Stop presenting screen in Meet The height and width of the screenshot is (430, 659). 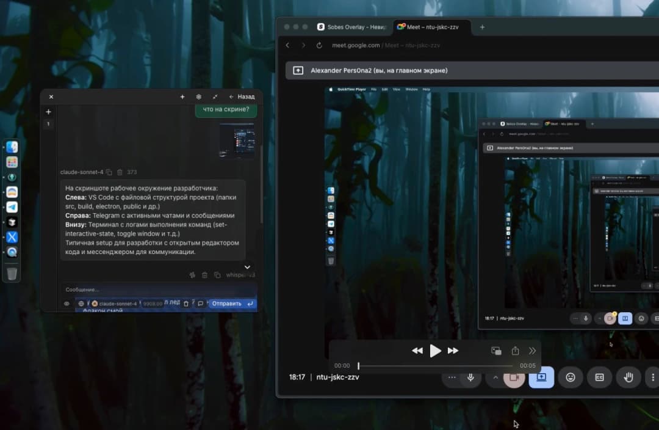point(541,377)
